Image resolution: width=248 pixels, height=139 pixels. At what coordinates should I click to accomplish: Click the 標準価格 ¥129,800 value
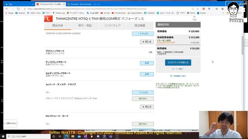(194, 31)
